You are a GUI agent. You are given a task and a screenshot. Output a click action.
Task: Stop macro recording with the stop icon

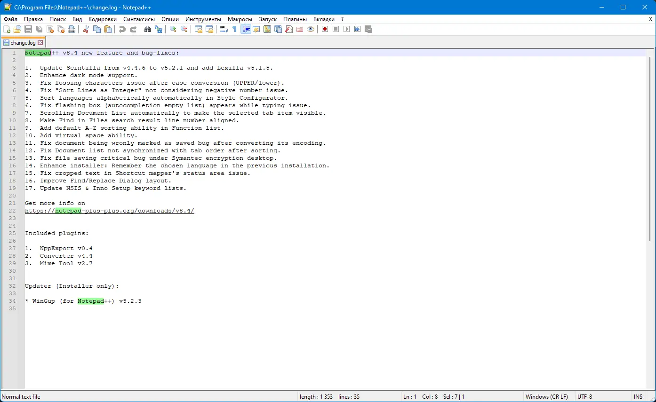(x=336, y=29)
